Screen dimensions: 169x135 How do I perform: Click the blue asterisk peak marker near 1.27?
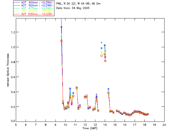click(61, 27)
